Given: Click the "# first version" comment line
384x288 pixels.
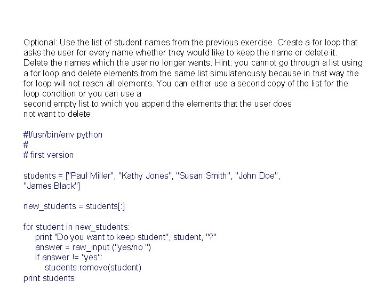Looking at the screenshot, I should point(49,155).
